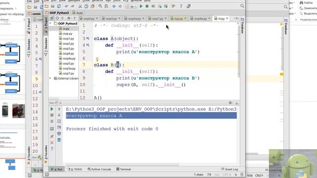This screenshot has width=317, height=178.
Task: Click the up arrow in the Run console
Action: [x=59, y=109]
